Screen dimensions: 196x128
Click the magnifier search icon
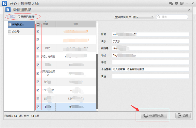point(159,17)
